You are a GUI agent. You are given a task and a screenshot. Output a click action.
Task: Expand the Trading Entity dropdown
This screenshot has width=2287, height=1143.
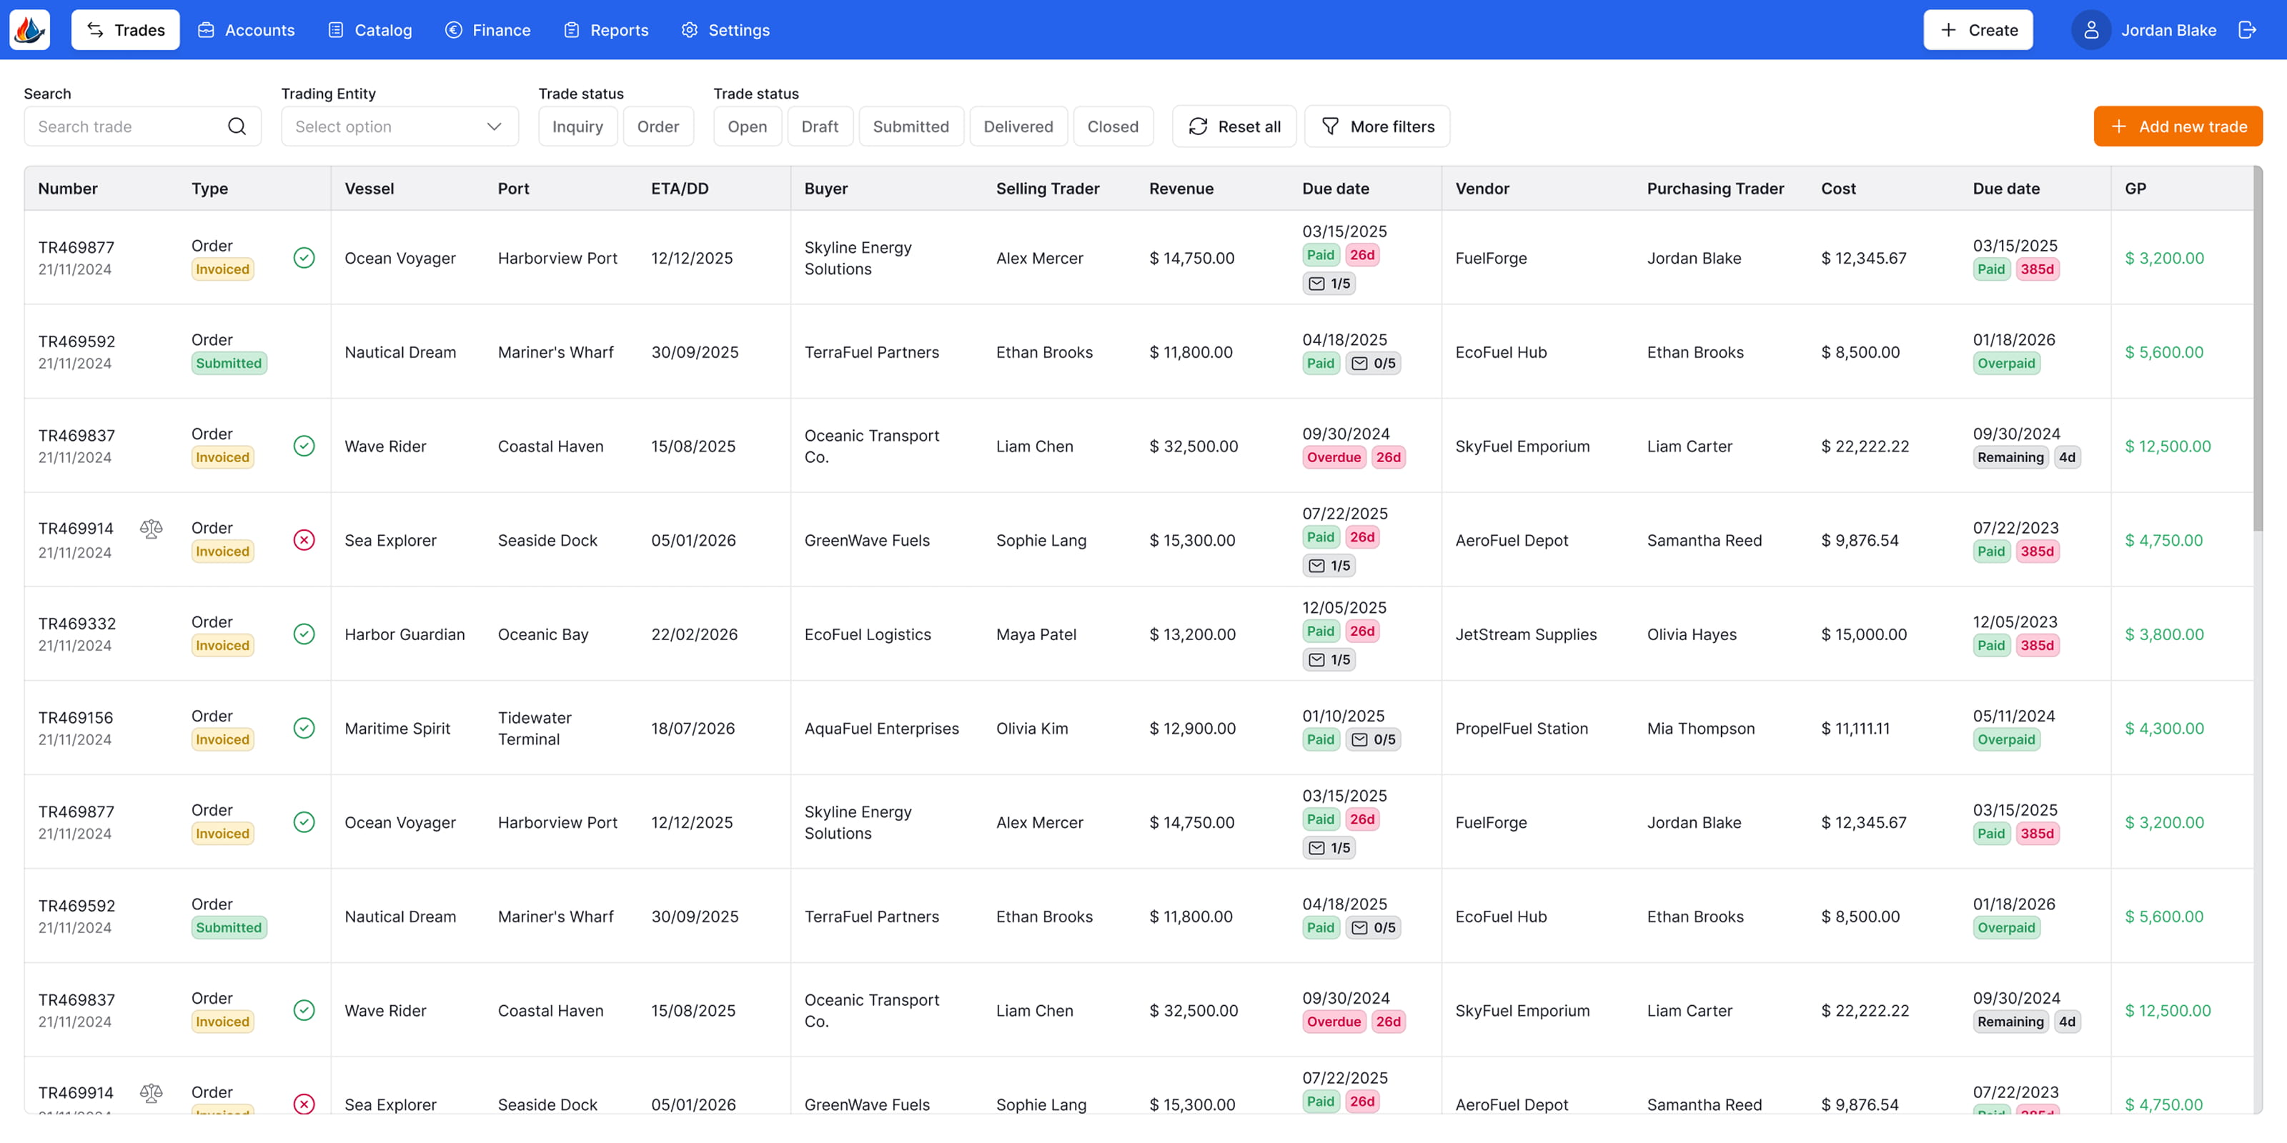tap(400, 126)
